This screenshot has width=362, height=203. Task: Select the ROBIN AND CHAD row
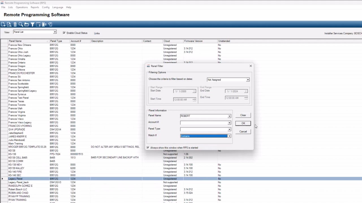tap(181, 193)
